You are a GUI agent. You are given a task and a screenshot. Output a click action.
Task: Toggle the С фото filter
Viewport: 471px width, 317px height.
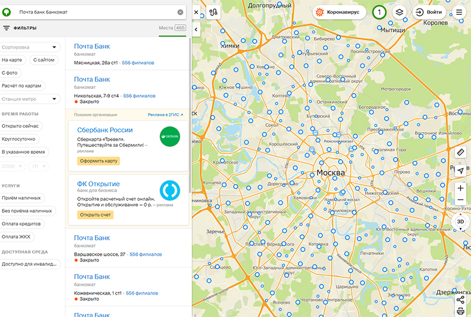click(9, 73)
